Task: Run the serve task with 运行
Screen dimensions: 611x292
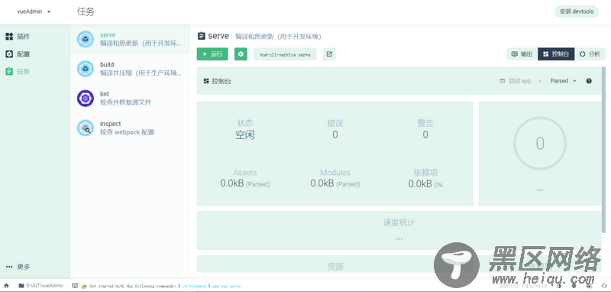Action: tap(212, 54)
